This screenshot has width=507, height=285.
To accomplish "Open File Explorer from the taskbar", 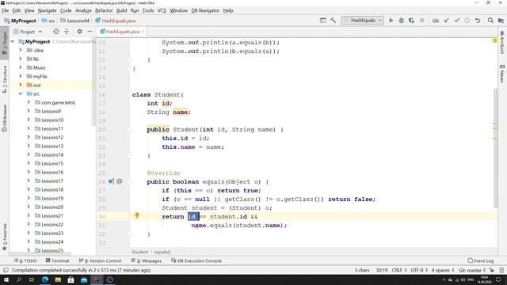I will (58, 279).
